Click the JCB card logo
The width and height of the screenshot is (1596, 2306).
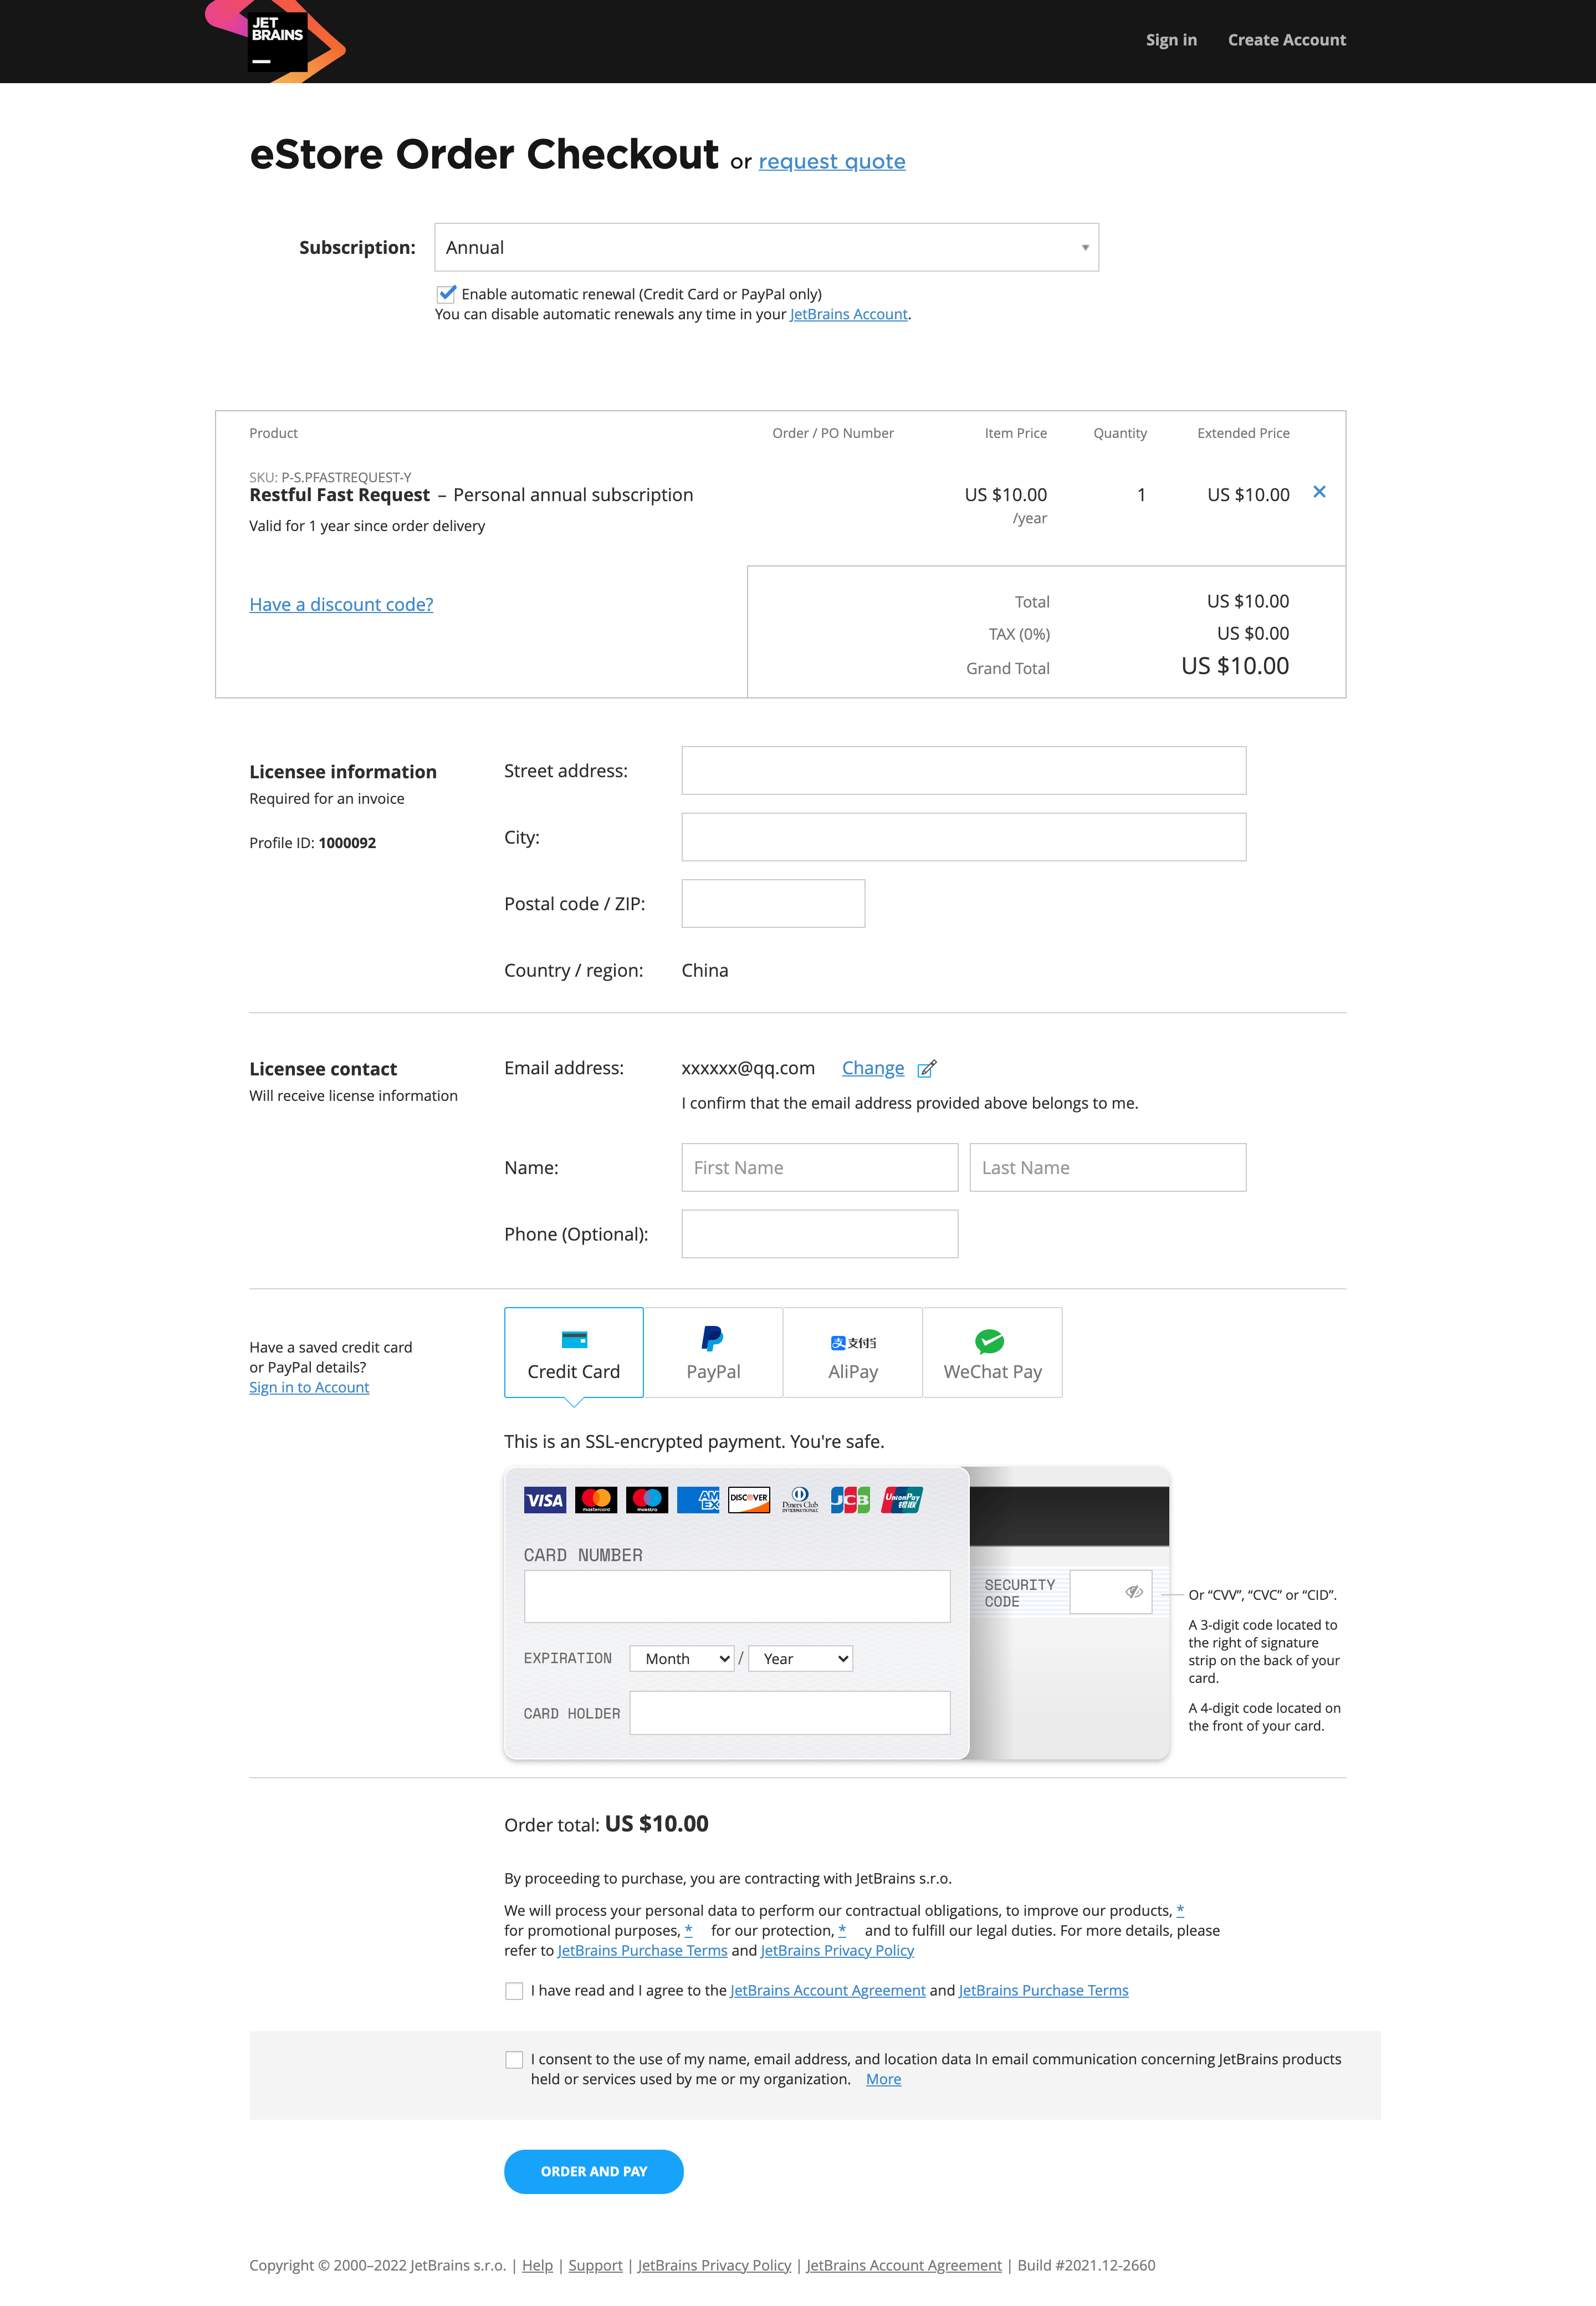point(850,1500)
